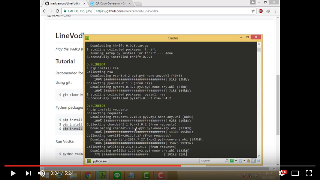The height and width of the screenshot is (180, 320).
Task: Click the Chrome profile icon
Action: click(253, 2)
